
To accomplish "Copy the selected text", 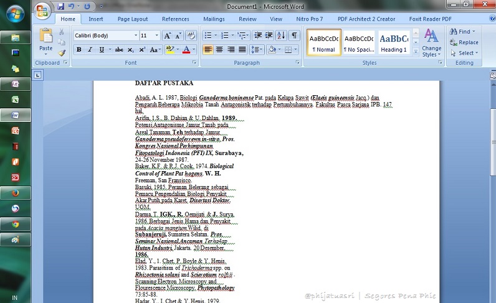I will coord(61,42).
